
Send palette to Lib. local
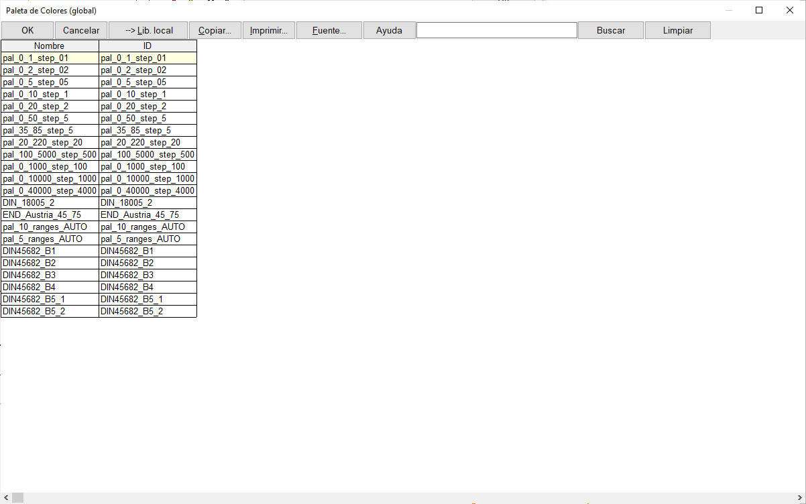pyautogui.click(x=149, y=30)
